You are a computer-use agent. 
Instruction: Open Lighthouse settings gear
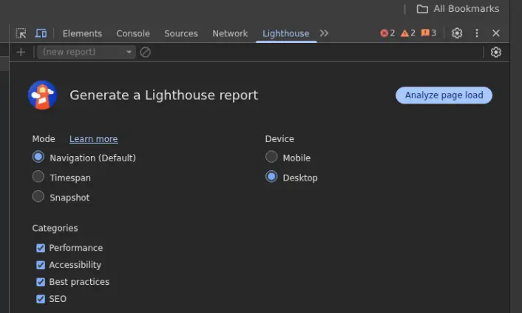click(x=495, y=52)
